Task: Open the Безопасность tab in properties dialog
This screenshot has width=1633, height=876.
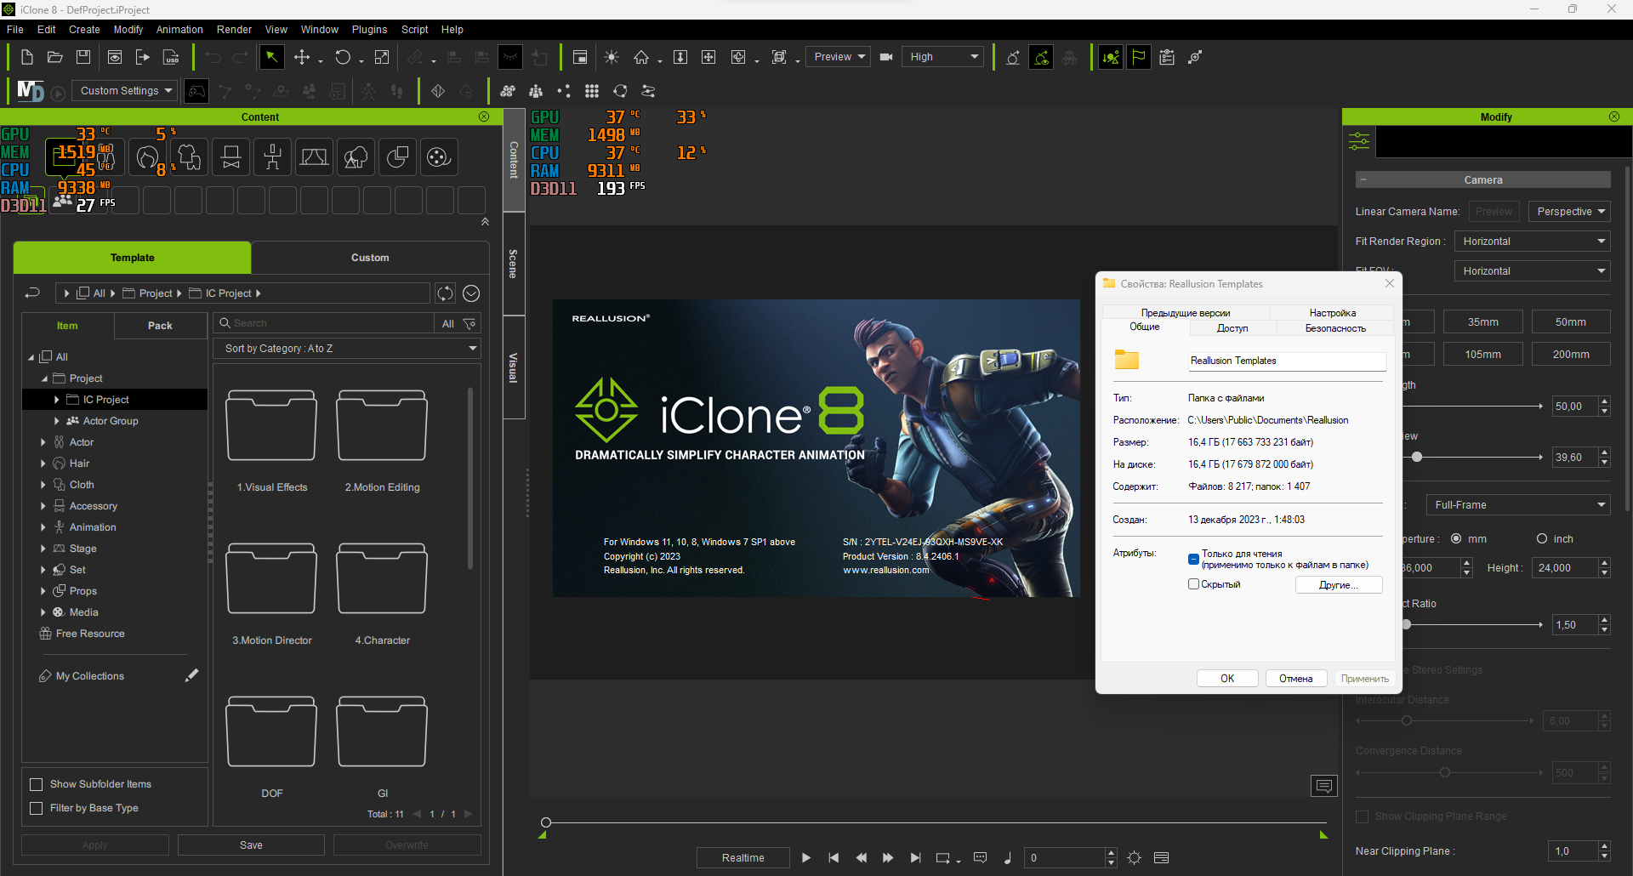Action: tap(1335, 328)
